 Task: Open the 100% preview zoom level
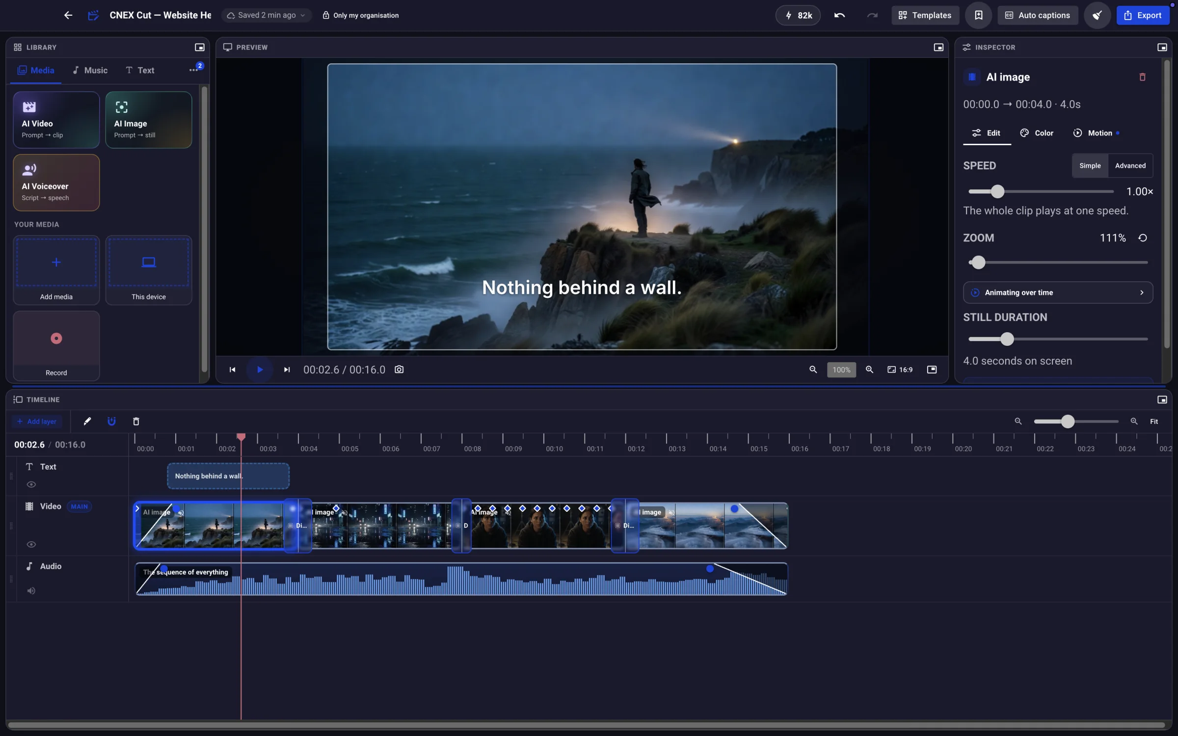841,369
